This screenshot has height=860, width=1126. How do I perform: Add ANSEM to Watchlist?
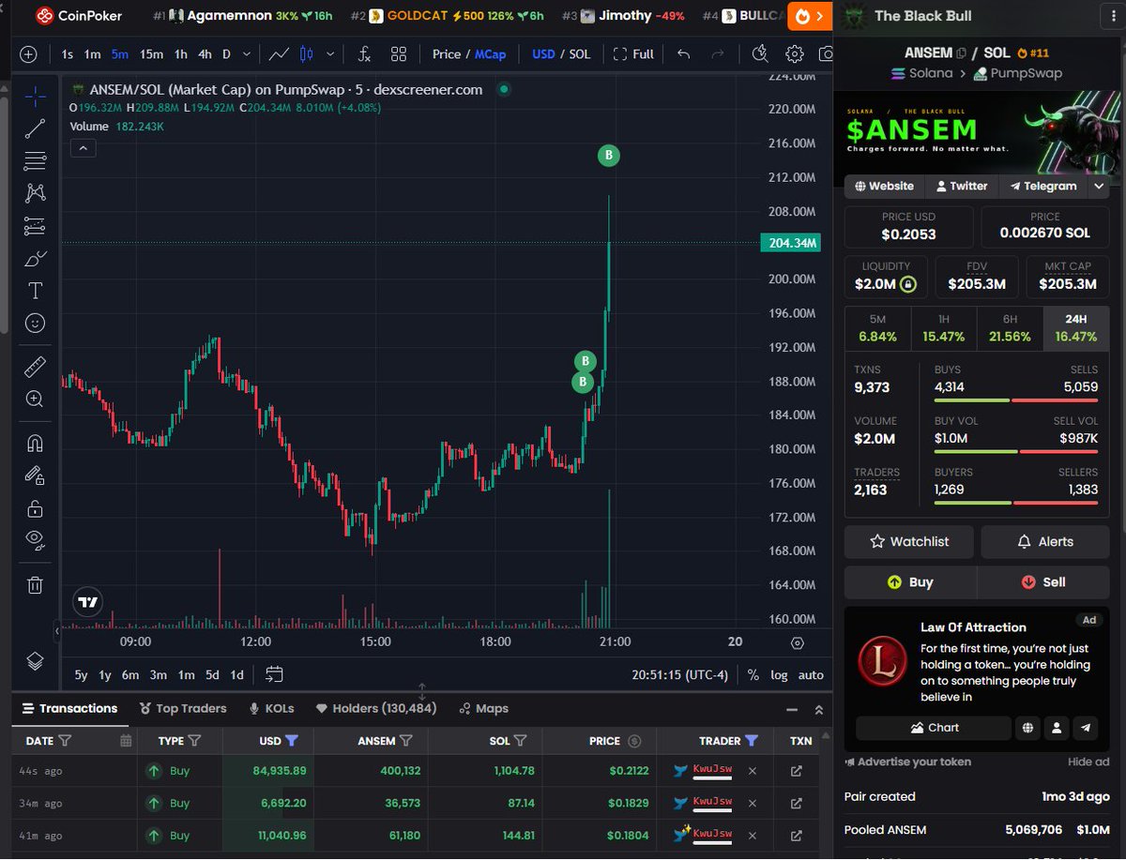909,541
